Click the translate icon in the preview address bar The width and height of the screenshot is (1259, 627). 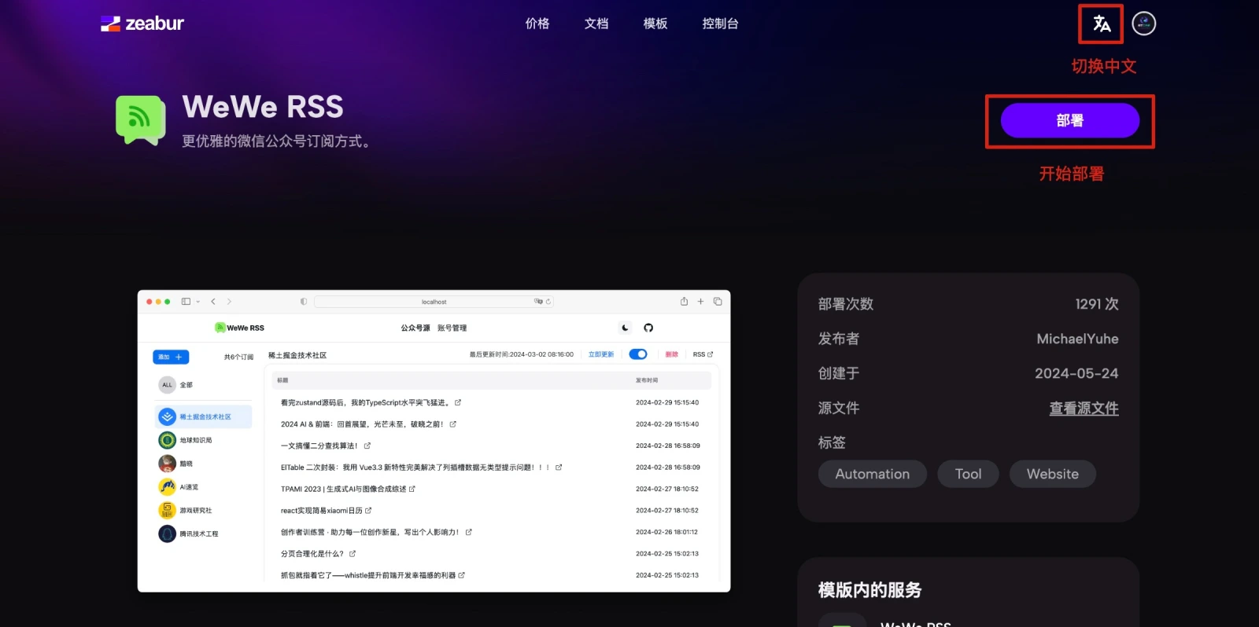[538, 302]
